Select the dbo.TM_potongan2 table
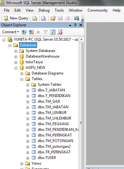Viewport: 124px width, 169px height. click(54, 146)
